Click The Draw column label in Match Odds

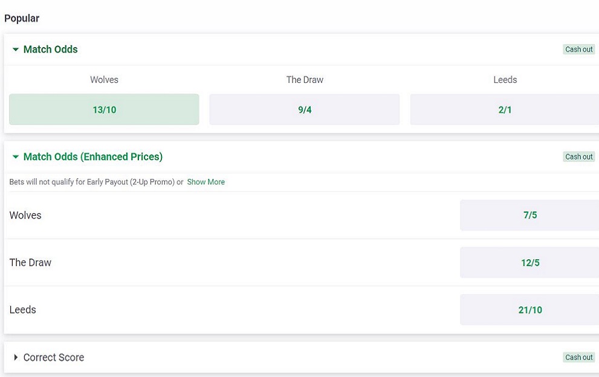(305, 80)
